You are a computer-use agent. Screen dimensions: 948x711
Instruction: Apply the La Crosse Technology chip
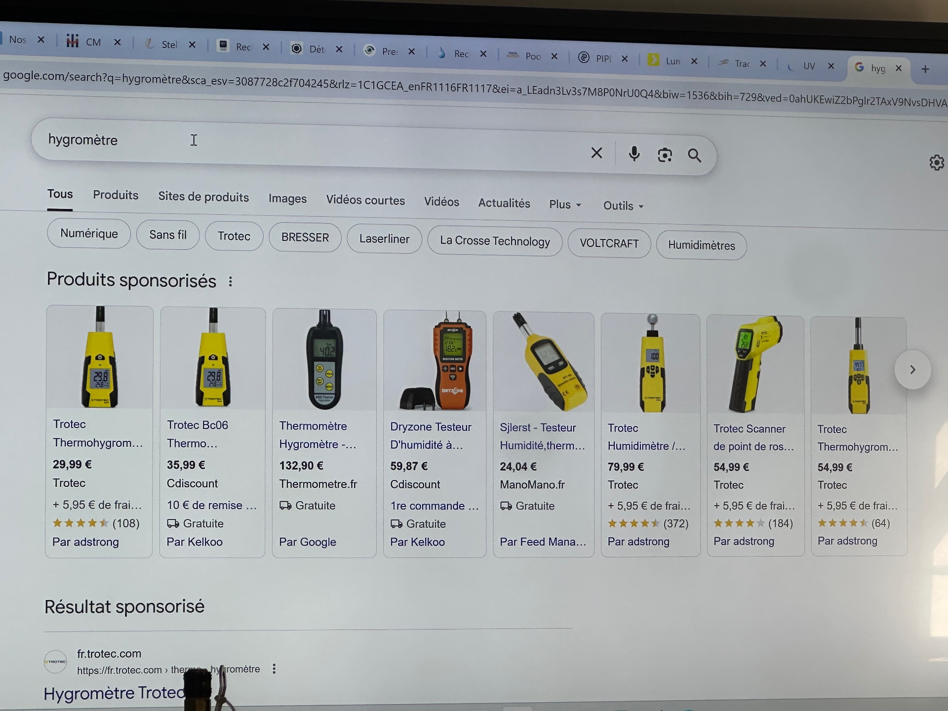tap(495, 241)
